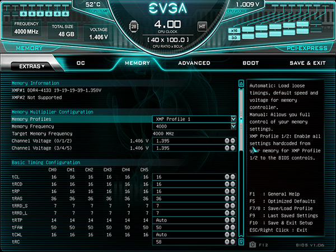Increase Channel Voltage (0/1/2) with plus
Viewport: 336px width, 252px height.
227,141
